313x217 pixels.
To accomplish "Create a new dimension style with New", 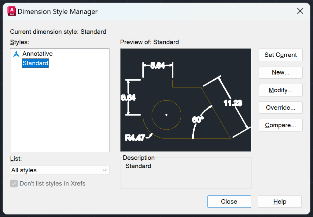I will pyautogui.click(x=280, y=72).
